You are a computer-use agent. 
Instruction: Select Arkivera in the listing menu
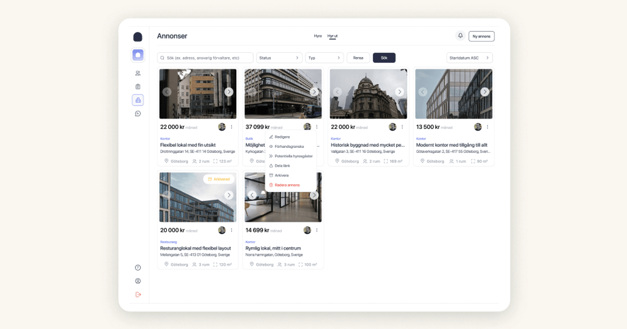pyautogui.click(x=282, y=175)
